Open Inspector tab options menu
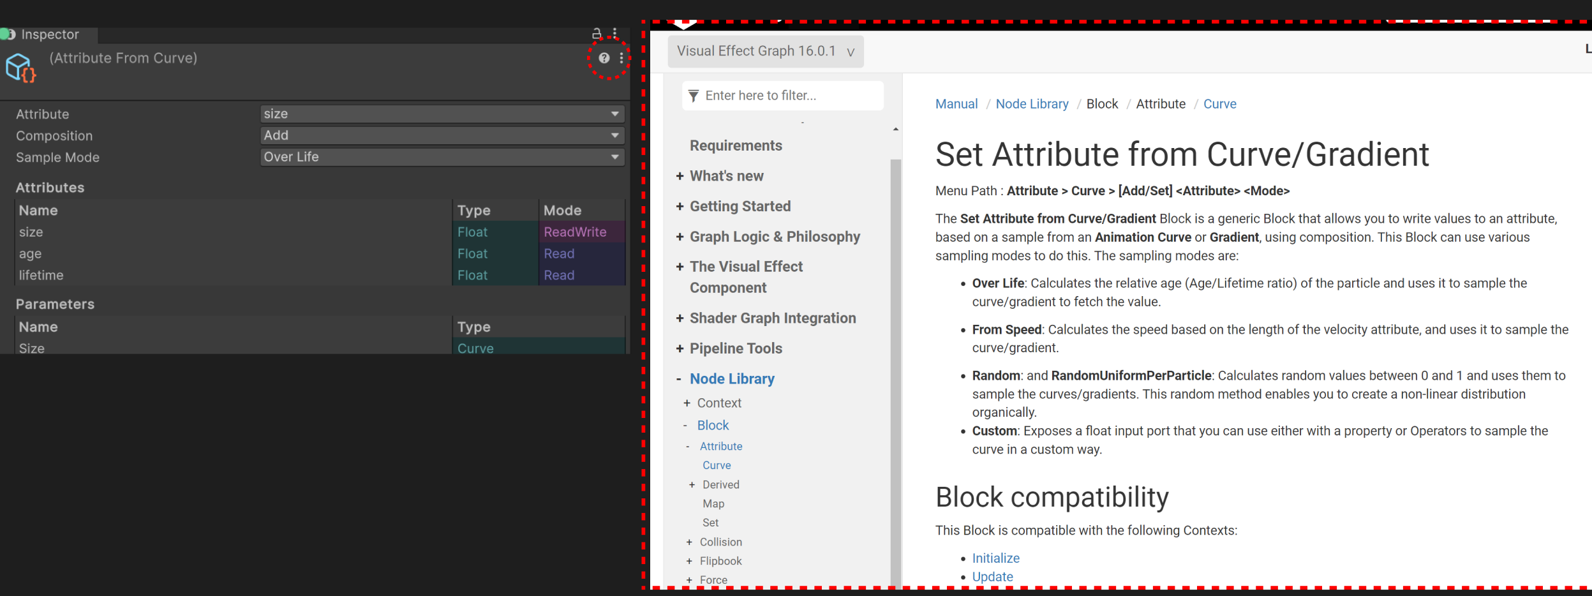Viewport: 1592px width, 596px height. pyautogui.click(x=615, y=33)
